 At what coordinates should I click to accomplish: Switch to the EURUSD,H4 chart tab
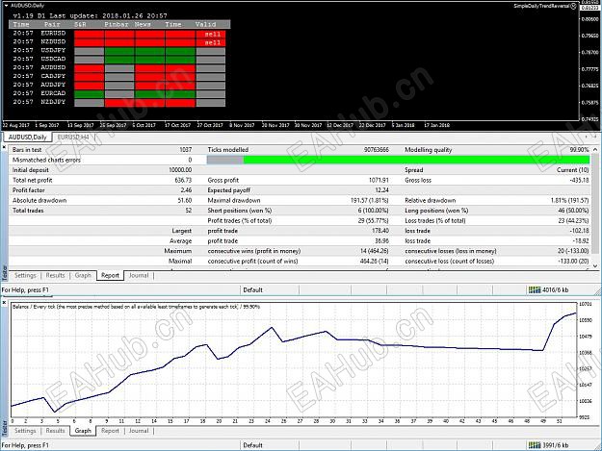coord(73,138)
